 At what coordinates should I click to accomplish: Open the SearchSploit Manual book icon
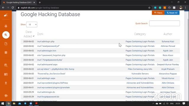pyautogui.click(x=6, y=74)
